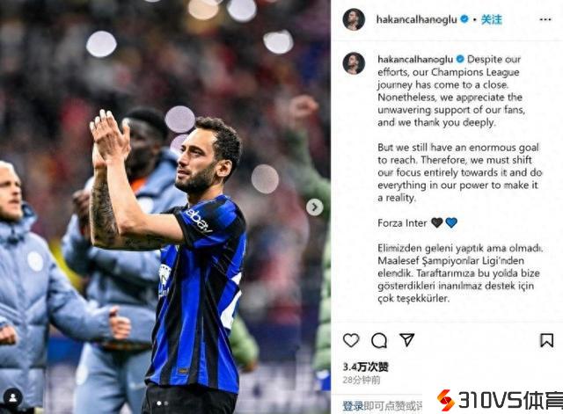The width and height of the screenshot is (563, 414).
Task: Show tagged people via person icon
Action: (13, 397)
